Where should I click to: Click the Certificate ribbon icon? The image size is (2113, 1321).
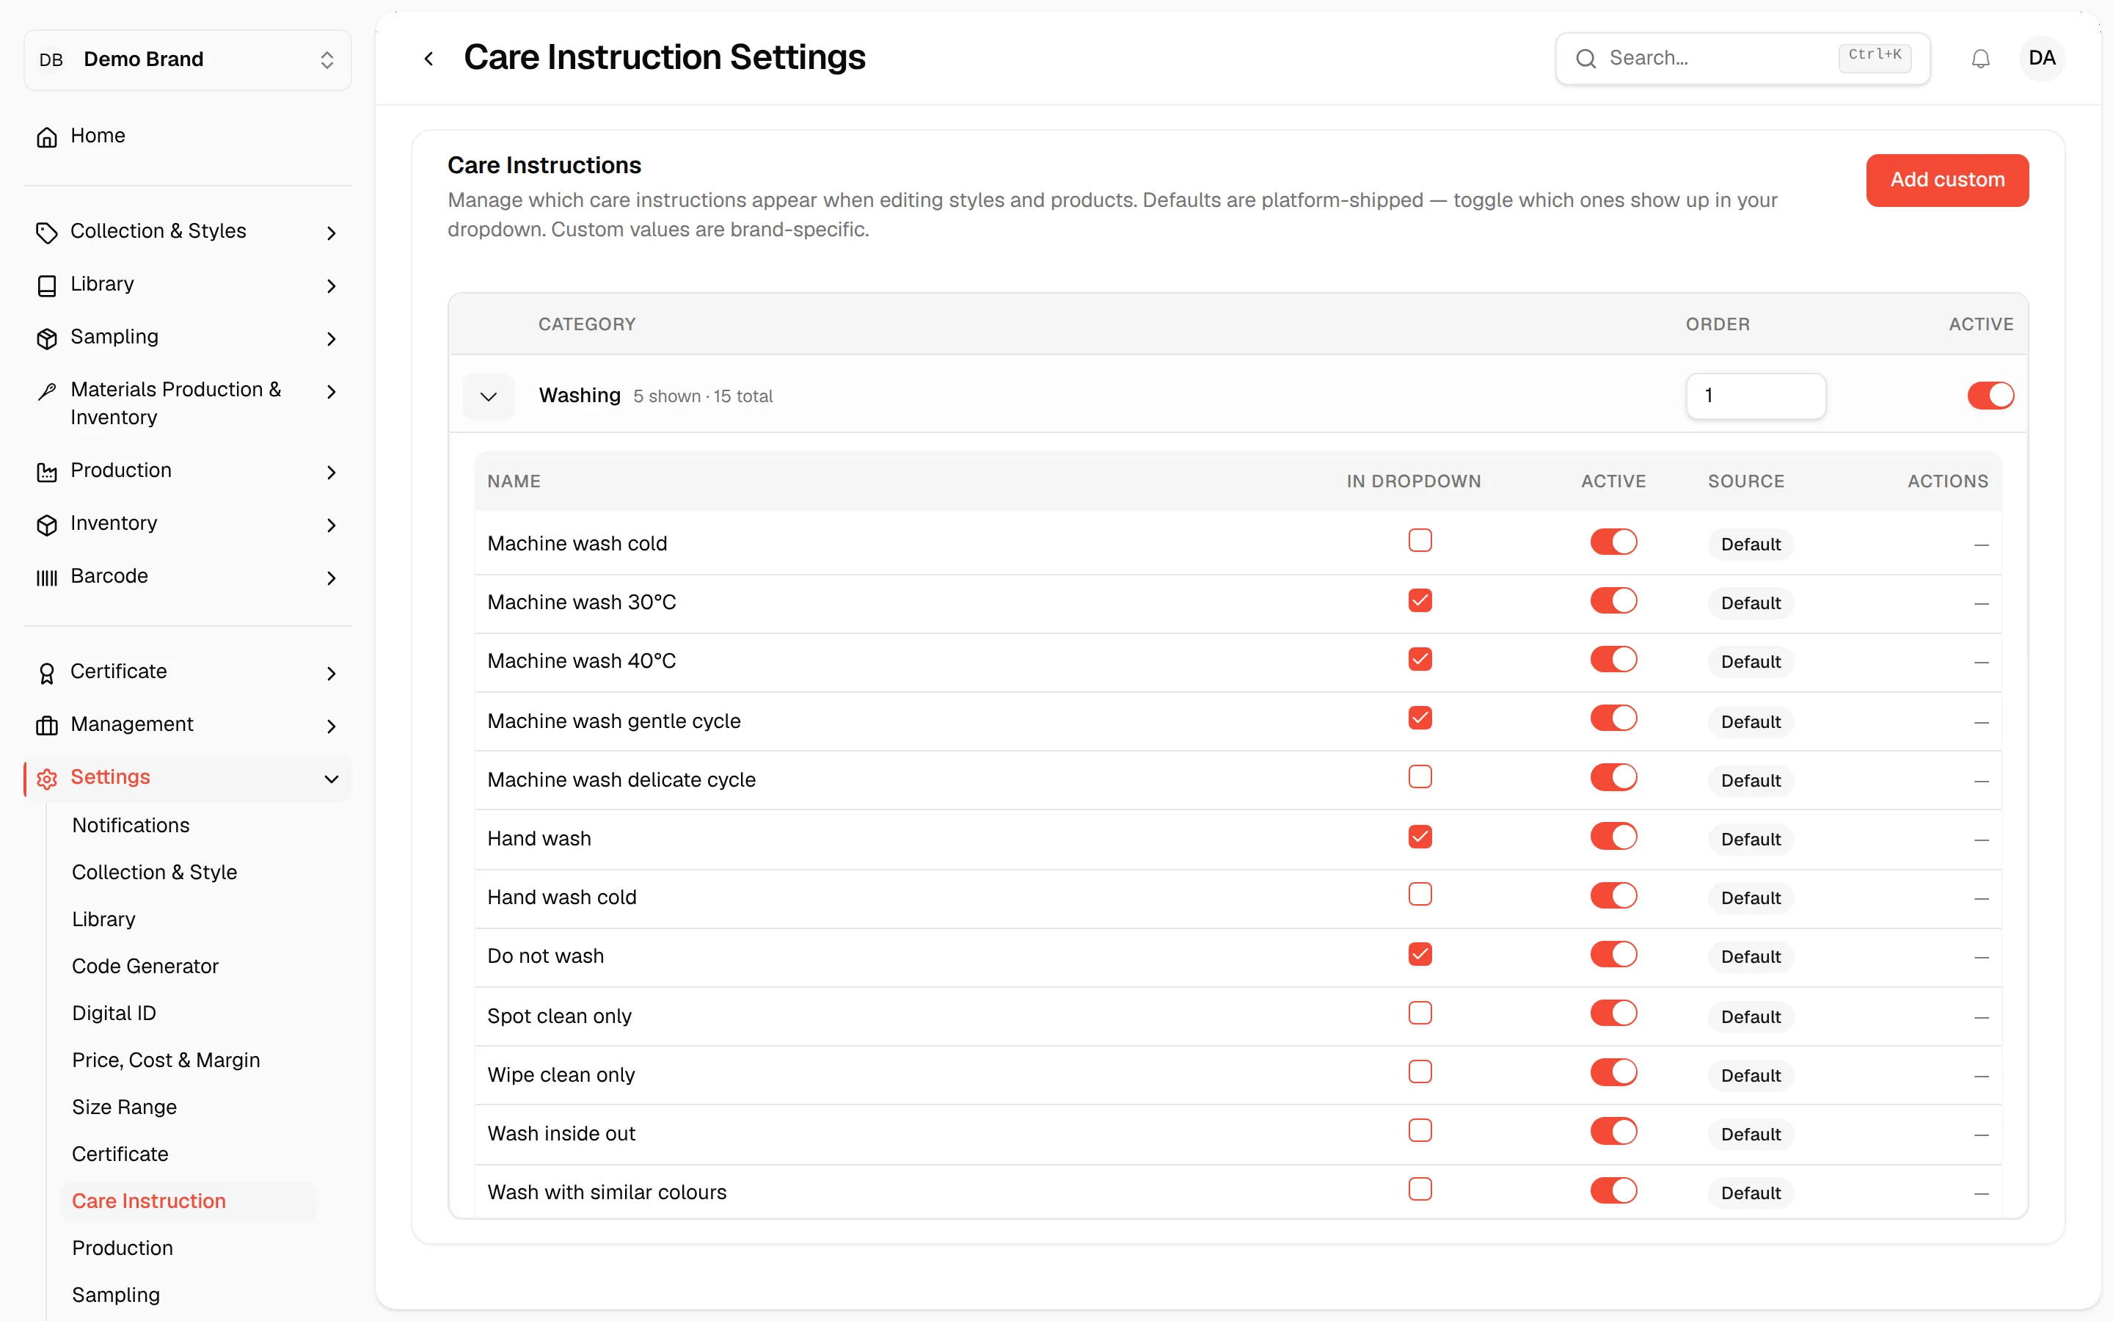47,673
